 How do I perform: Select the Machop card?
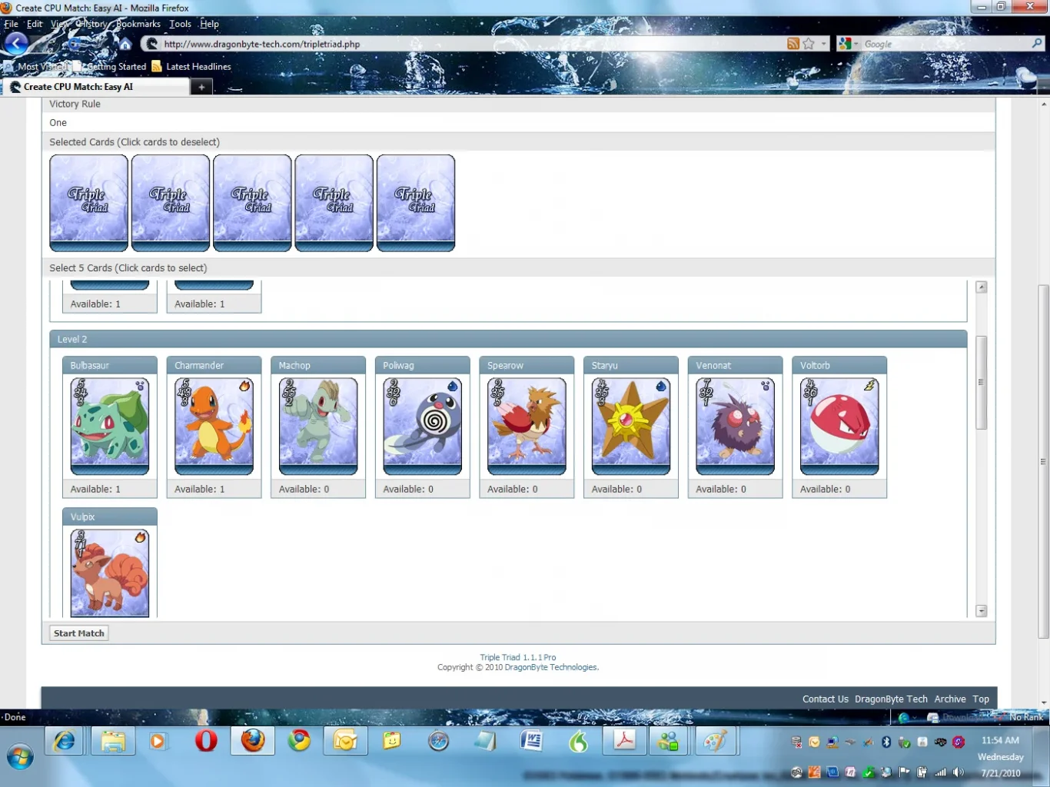tap(318, 426)
